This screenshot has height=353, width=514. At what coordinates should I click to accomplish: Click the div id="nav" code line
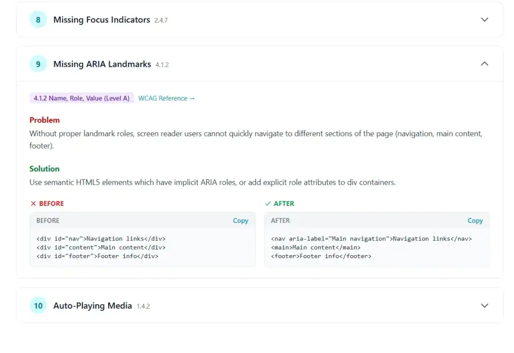click(x=101, y=239)
